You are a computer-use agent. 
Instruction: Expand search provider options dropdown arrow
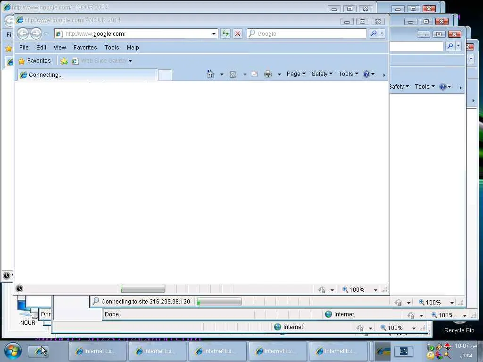click(x=382, y=33)
